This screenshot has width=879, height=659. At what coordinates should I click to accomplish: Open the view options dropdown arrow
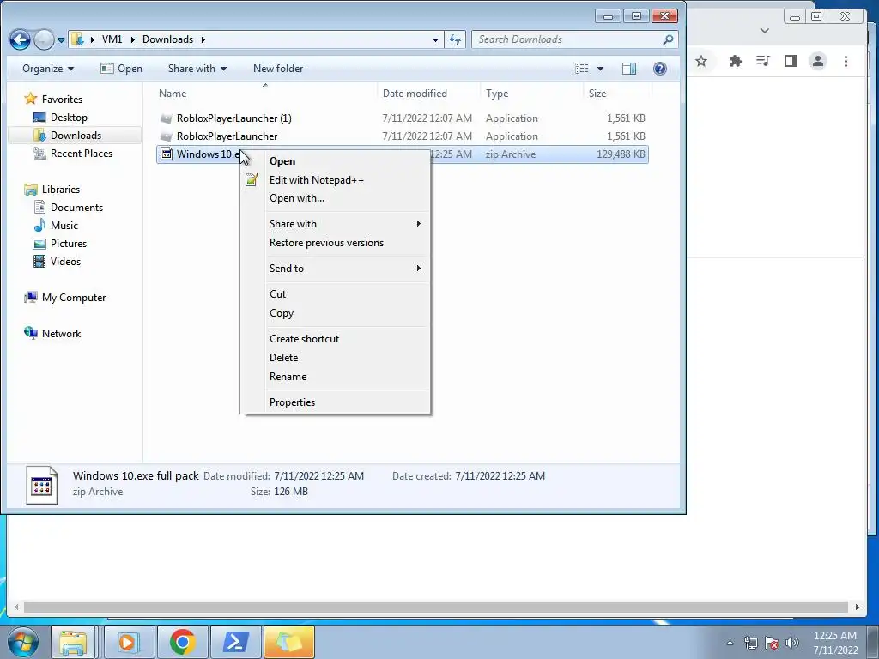pyautogui.click(x=600, y=69)
